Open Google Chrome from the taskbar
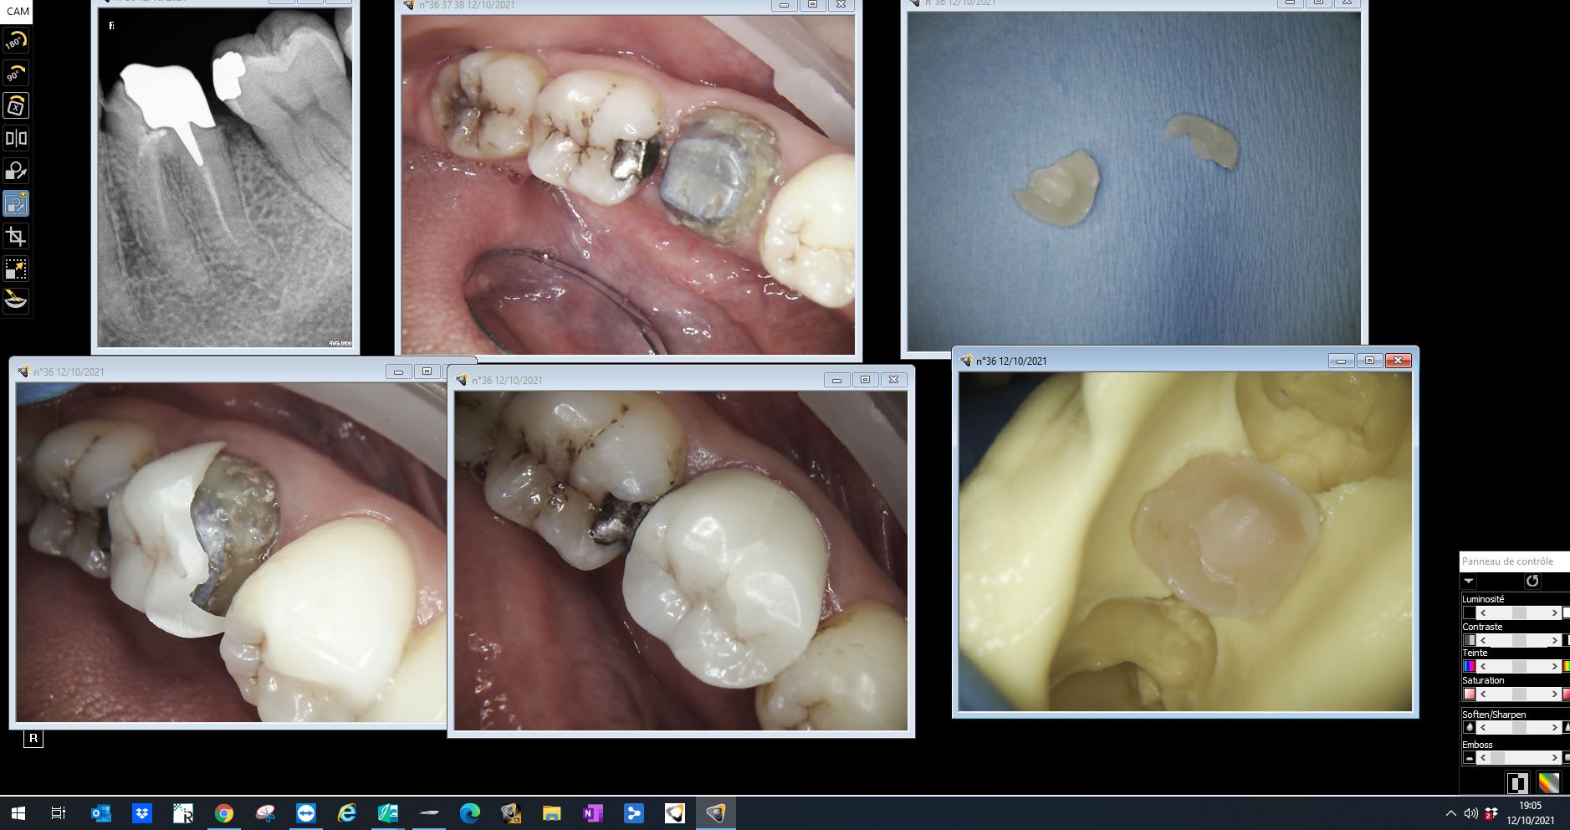Viewport: 1570px width, 830px height. (223, 813)
